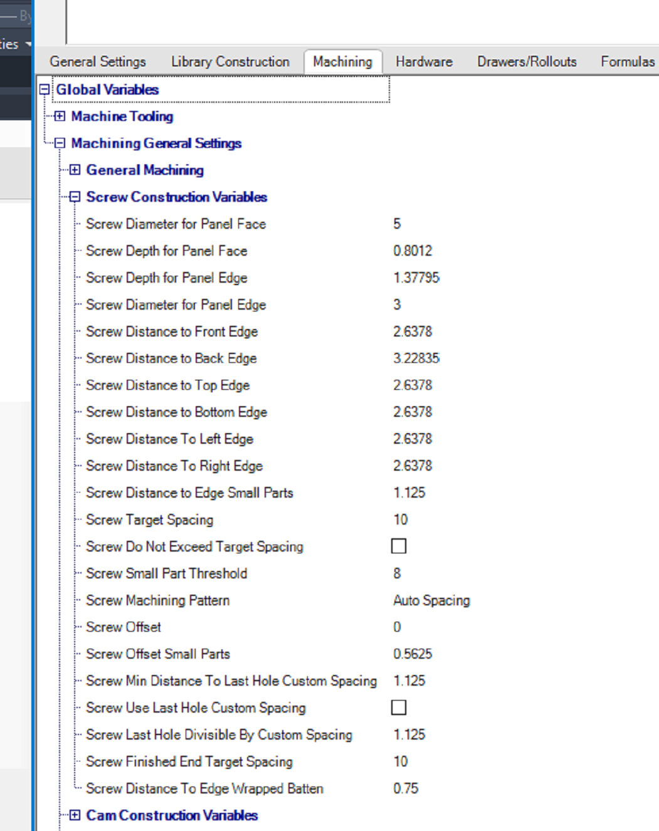Image resolution: width=659 pixels, height=831 pixels.
Task: Edit value 1.37795 for Panel Edge depth
Action: [x=416, y=278]
